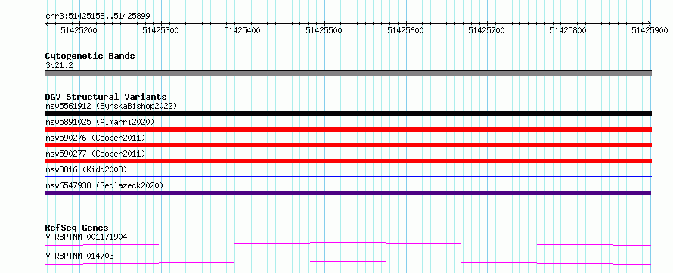Open VPRBP|NM_001171904 transcript label
Image resolution: width=673 pixels, height=273 pixels.
pos(86,237)
